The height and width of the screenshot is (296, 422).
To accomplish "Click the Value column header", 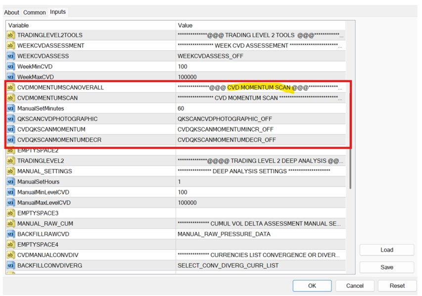I will click(261, 26).
